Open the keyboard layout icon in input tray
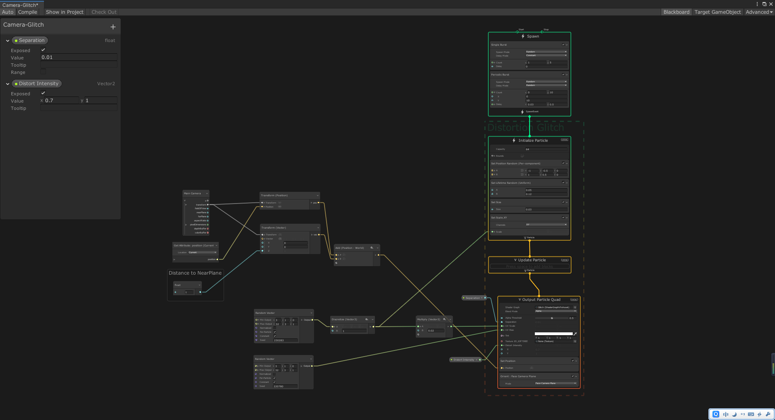Image resolution: width=775 pixels, height=420 pixels. pyautogui.click(x=751, y=414)
